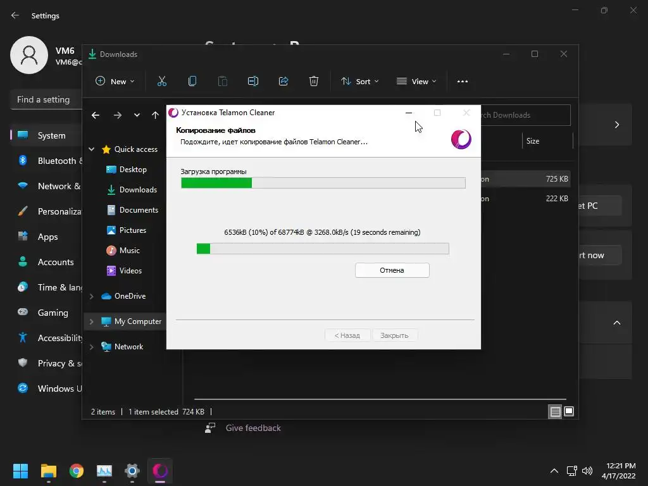648x486 pixels.
Task: Open recent locations chevron in Explorer navigation
Action: (137, 115)
